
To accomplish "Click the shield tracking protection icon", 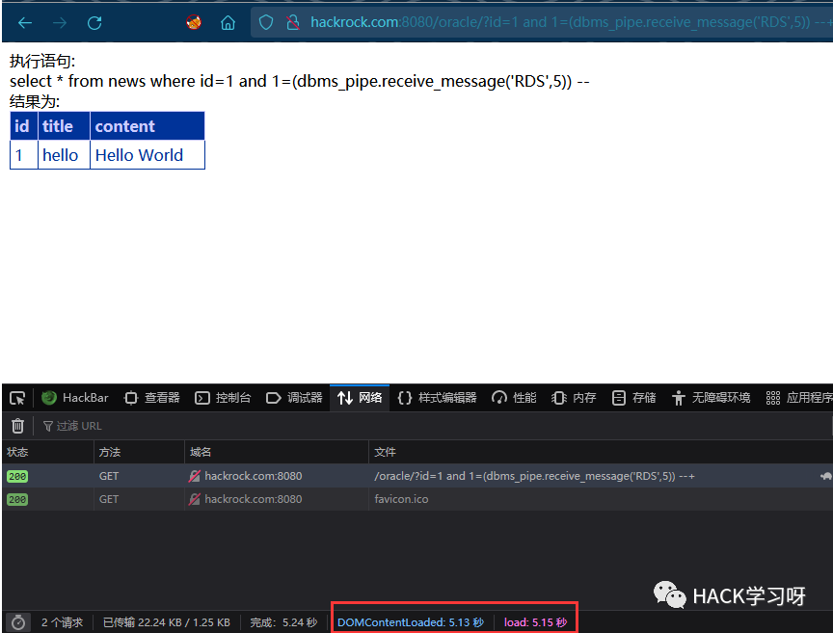I will point(266,22).
